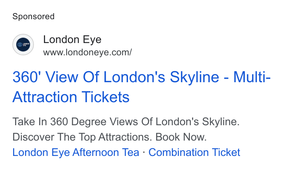Image resolution: width=293 pixels, height=169 pixels.
Task: Click the dot separator between sitelinks
Action: (144, 152)
